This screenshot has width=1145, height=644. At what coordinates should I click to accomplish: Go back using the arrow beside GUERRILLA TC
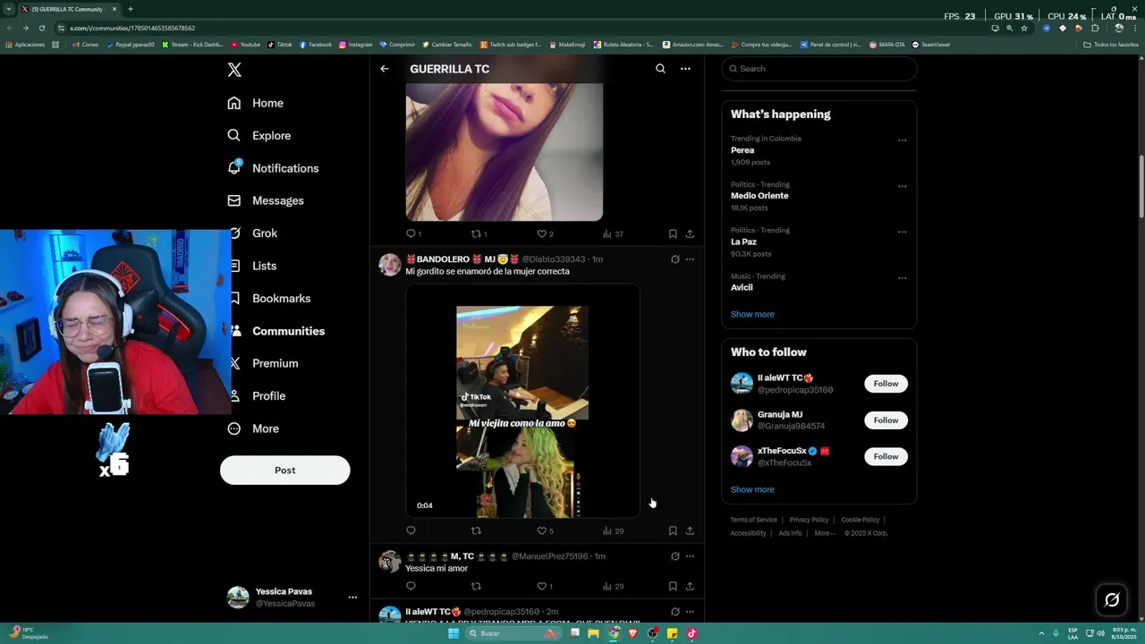pos(385,69)
